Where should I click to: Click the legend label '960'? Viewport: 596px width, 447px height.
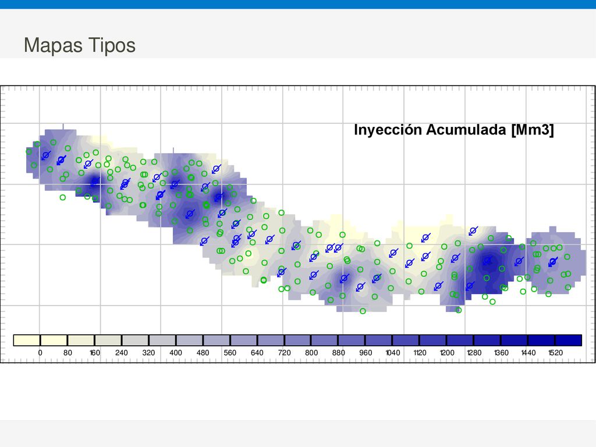[x=366, y=353]
